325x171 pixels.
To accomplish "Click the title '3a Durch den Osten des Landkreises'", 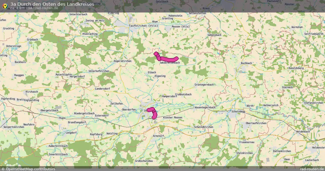I will (x=52, y=4).
